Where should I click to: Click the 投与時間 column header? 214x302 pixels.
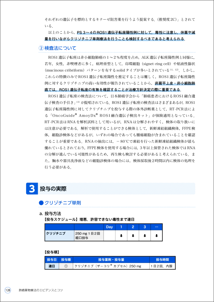coord(162,260)
